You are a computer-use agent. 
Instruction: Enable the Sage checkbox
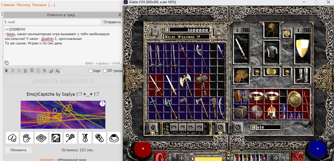(x=91, y=71)
